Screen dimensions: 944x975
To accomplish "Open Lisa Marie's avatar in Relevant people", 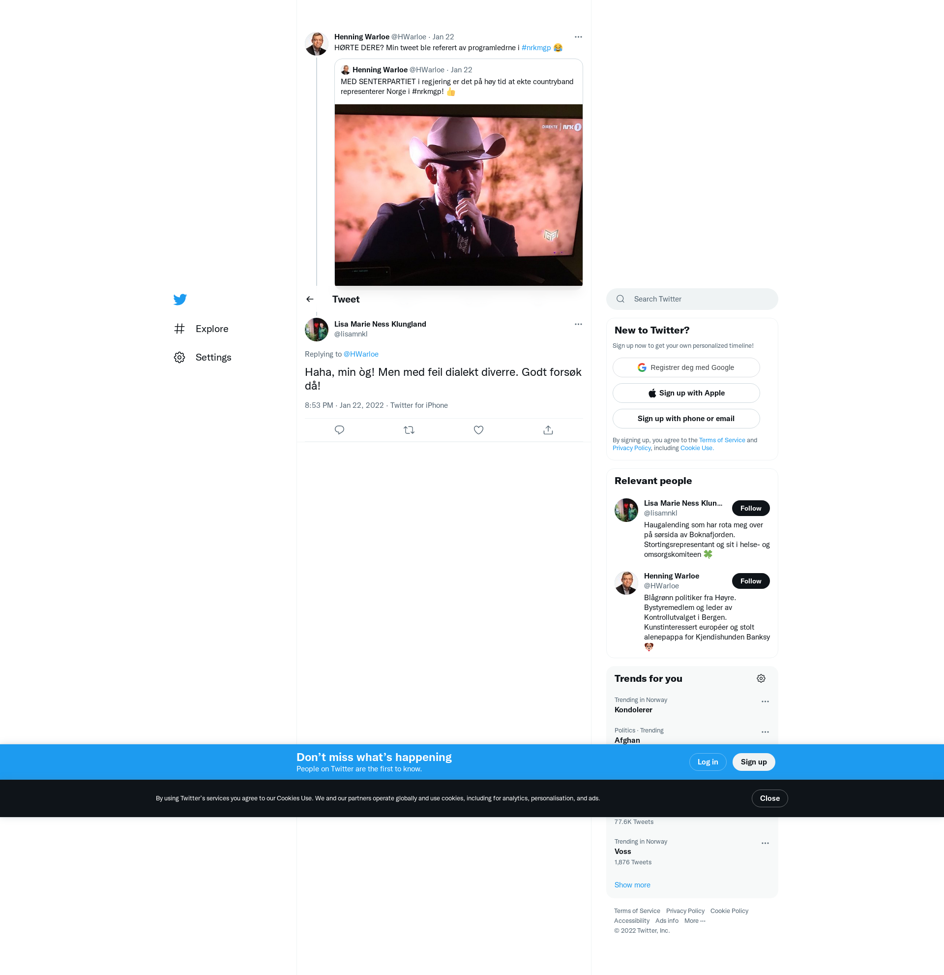I will click(x=626, y=511).
